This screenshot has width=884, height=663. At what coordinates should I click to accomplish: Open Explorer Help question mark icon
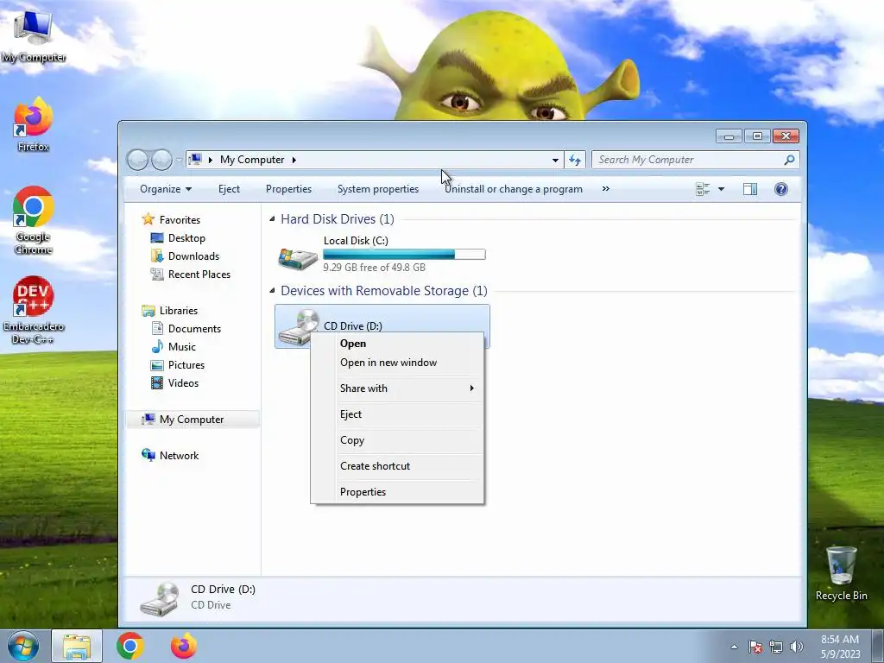tap(780, 189)
